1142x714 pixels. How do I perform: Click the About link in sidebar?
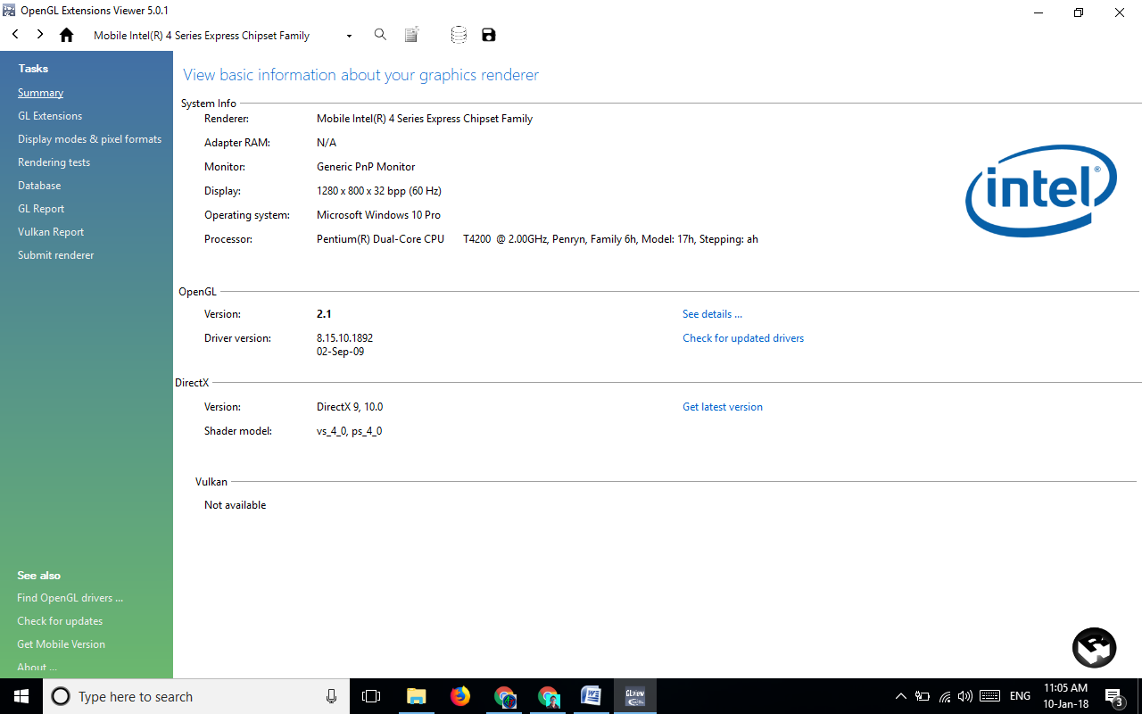pyautogui.click(x=37, y=668)
